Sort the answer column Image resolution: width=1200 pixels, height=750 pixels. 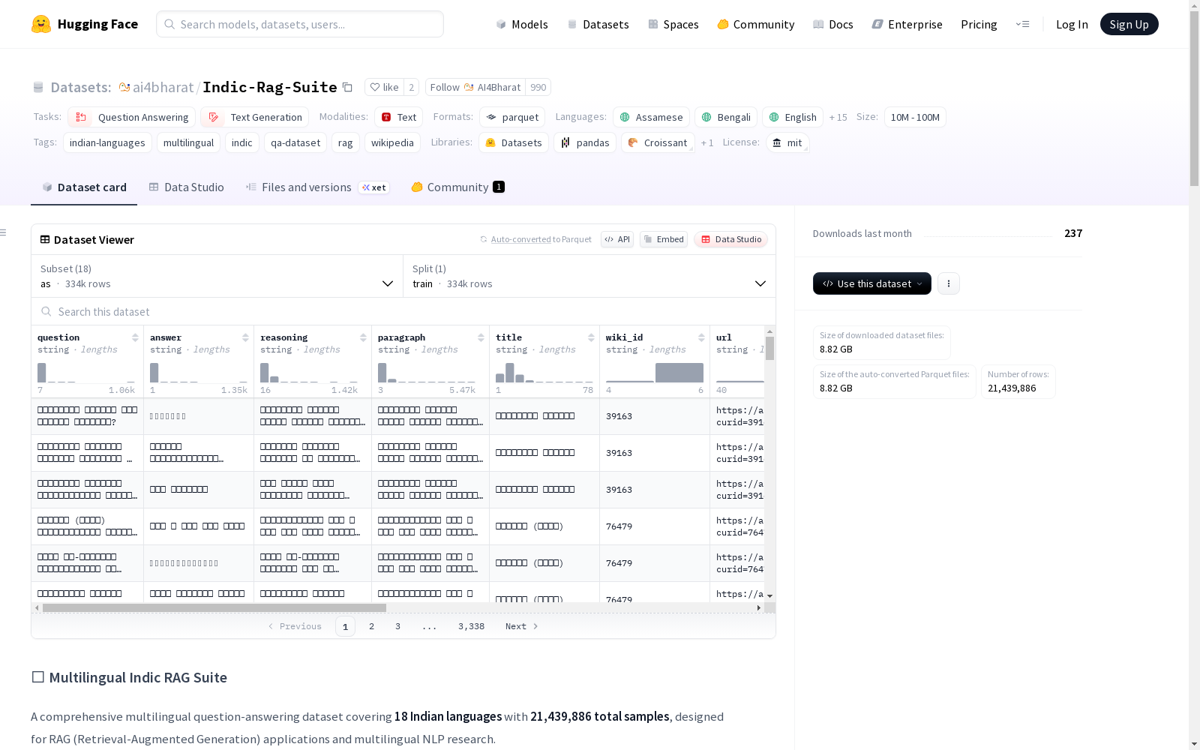coord(245,337)
